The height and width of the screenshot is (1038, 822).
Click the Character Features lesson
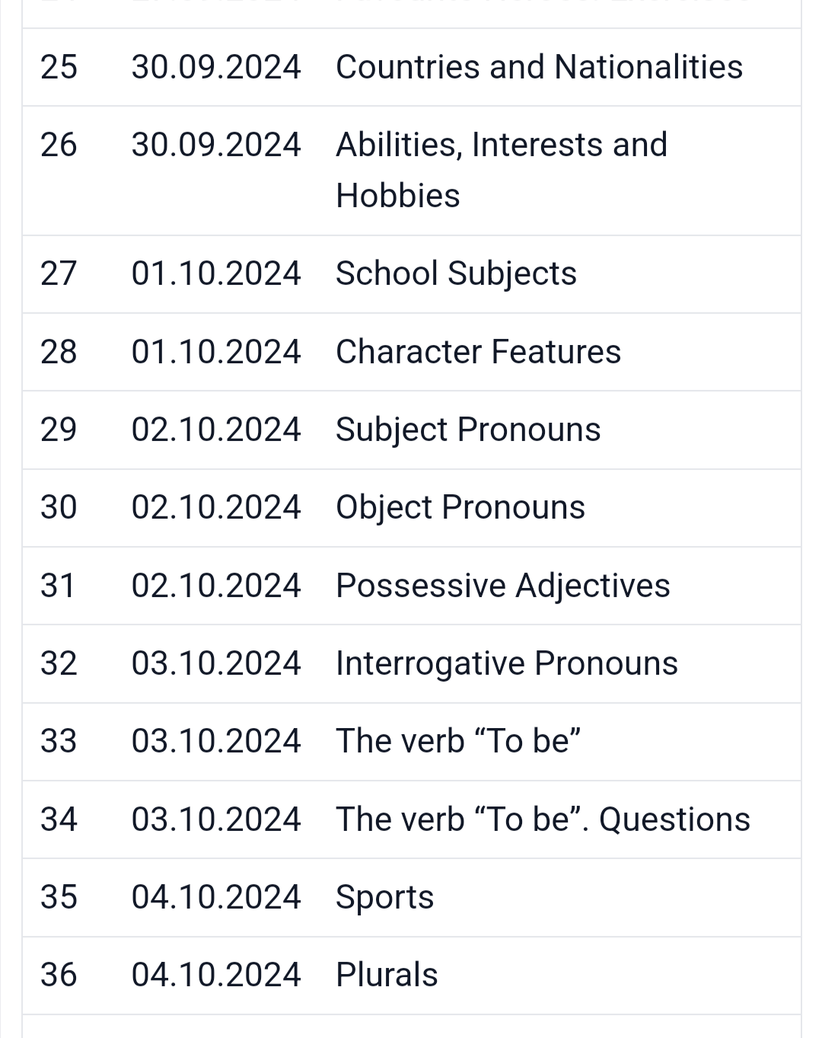tap(478, 352)
